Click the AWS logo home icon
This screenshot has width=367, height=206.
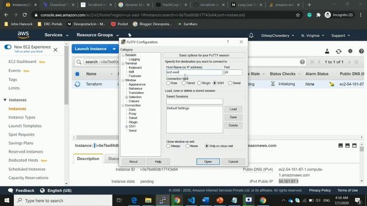pos(23,35)
